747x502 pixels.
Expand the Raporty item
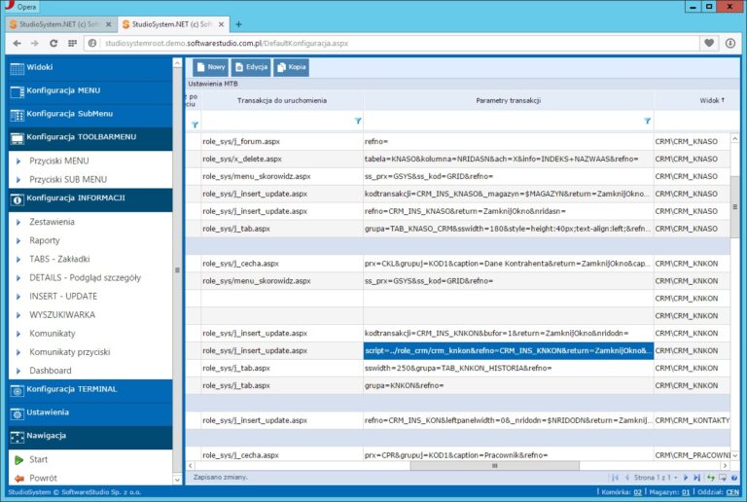pyautogui.click(x=18, y=240)
